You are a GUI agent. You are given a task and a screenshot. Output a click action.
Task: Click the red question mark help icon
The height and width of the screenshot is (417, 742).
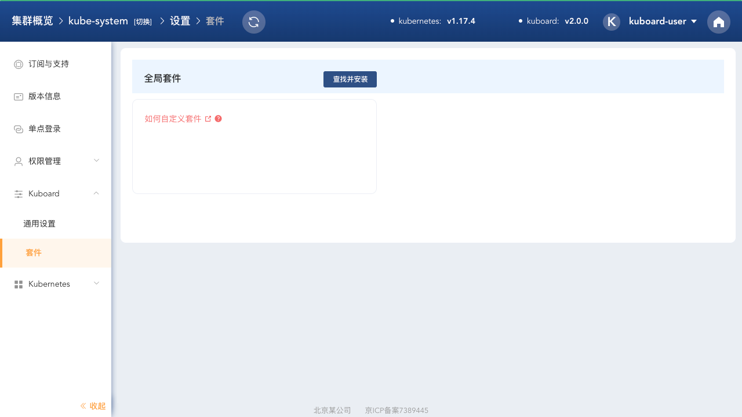219,119
